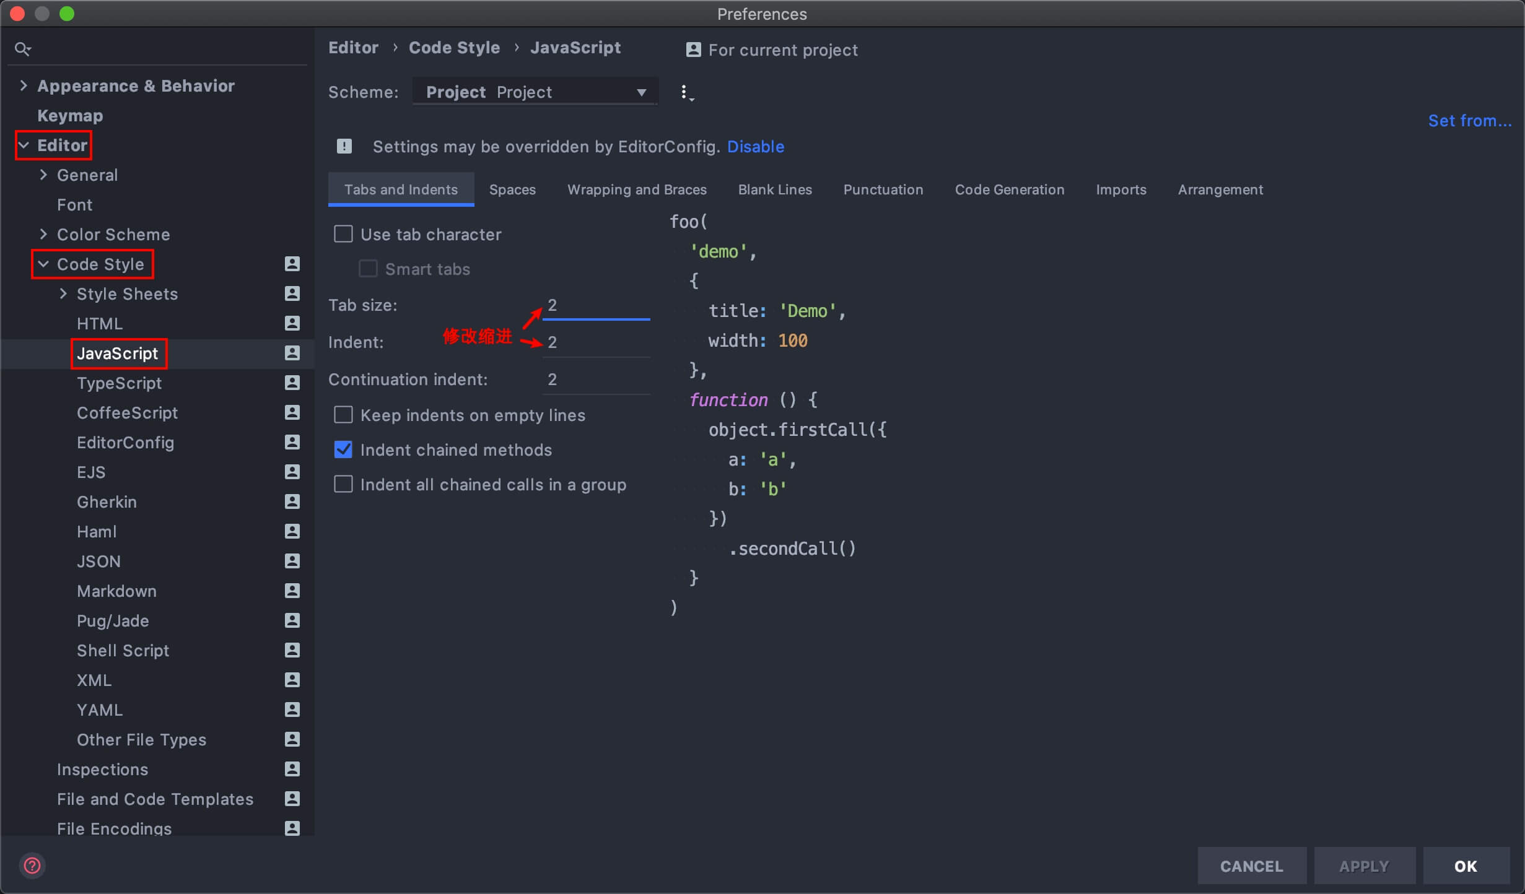This screenshot has width=1525, height=894.
Task: Open the Scheme Project dropdown
Action: (x=535, y=92)
